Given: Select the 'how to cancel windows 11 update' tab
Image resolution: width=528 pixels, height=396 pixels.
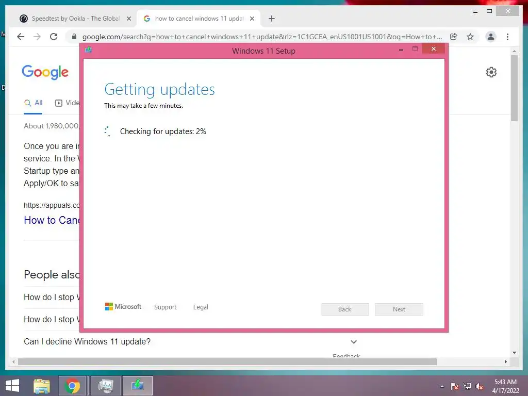Looking at the screenshot, I should 199,19.
